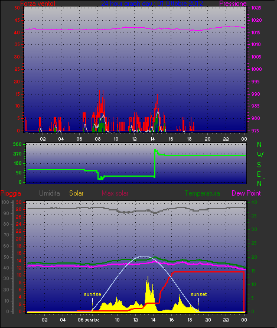This screenshot has width=277, height=328.
Task: Click the sunset marker label
Action: pos(198,294)
